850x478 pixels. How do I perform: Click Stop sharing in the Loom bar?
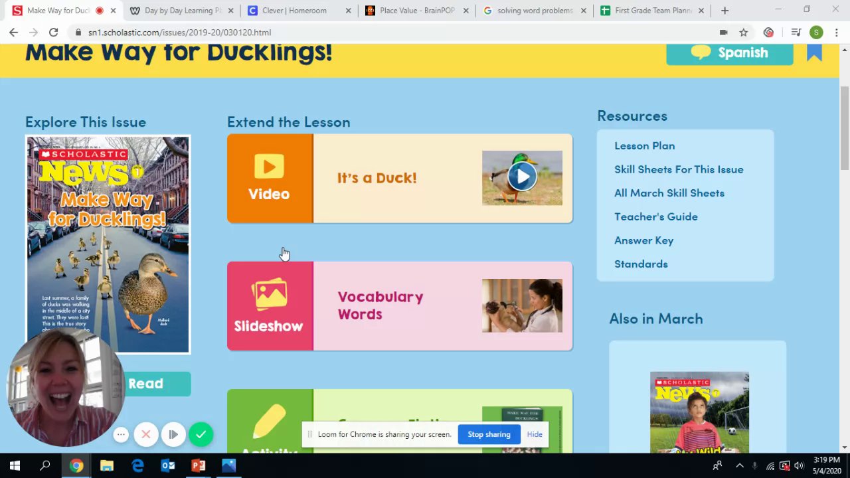click(x=489, y=434)
